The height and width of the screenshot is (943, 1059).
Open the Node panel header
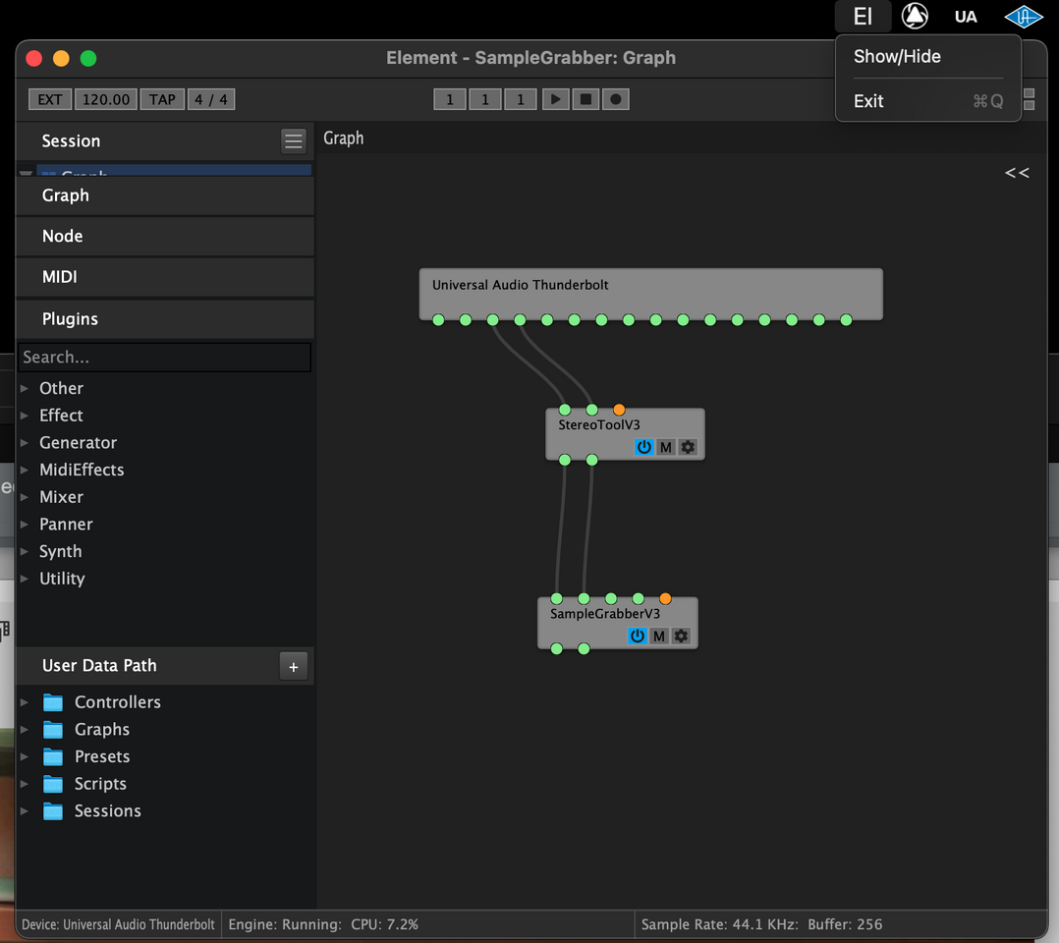pyautogui.click(x=165, y=237)
